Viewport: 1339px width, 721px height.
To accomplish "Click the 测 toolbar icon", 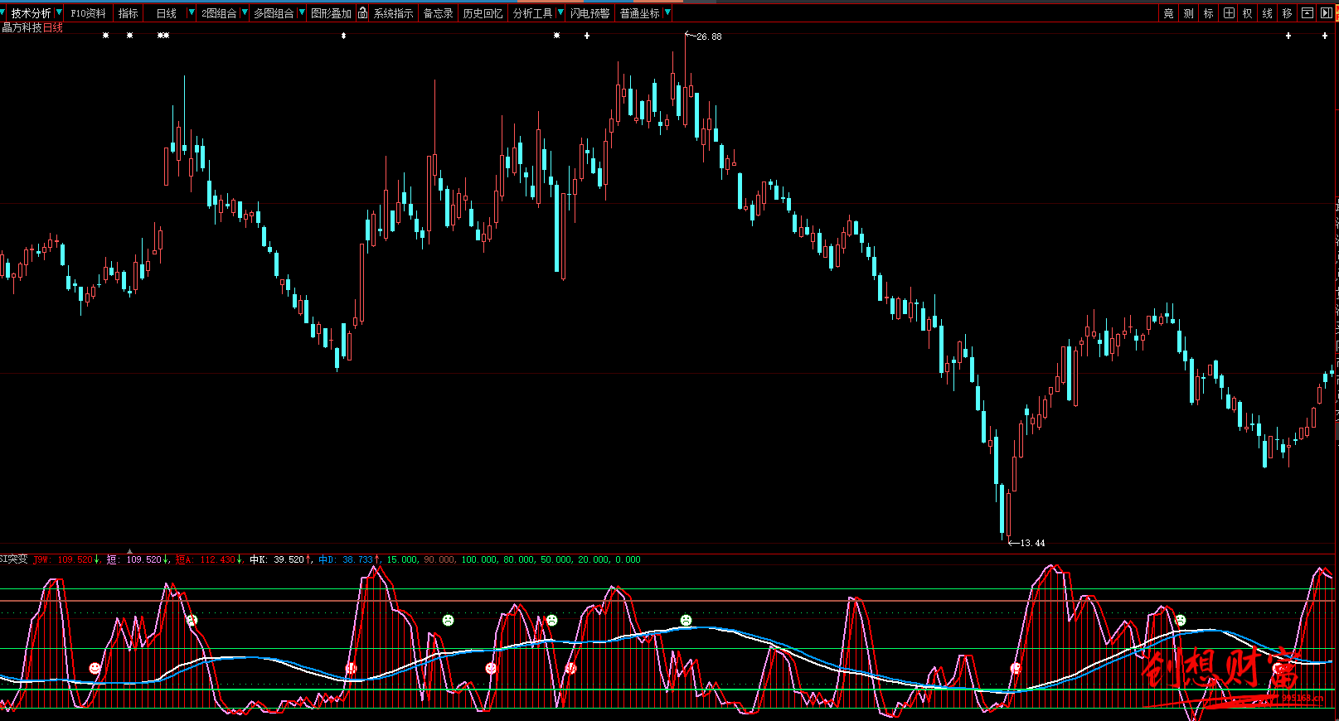I will [x=1188, y=13].
